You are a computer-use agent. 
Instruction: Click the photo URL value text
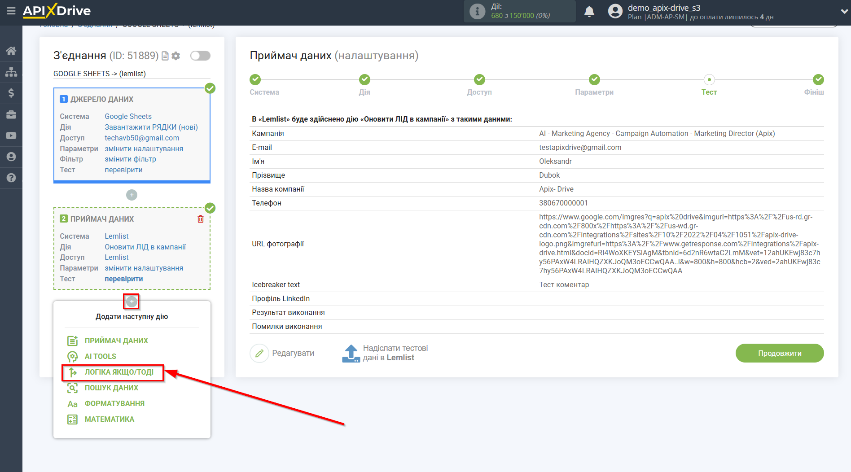point(680,244)
